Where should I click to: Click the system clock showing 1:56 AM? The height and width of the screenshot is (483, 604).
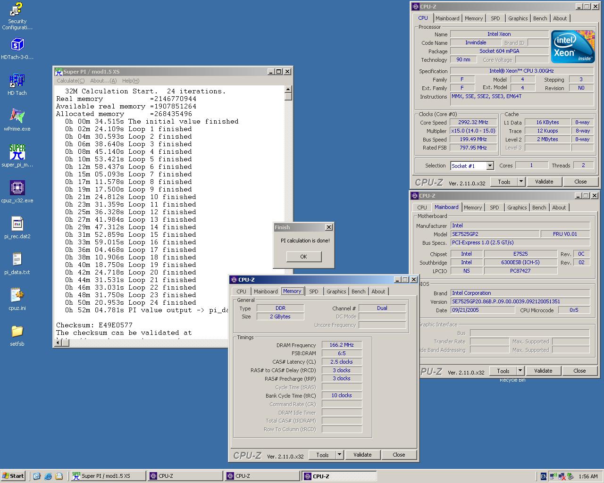pyautogui.click(x=588, y=476)
